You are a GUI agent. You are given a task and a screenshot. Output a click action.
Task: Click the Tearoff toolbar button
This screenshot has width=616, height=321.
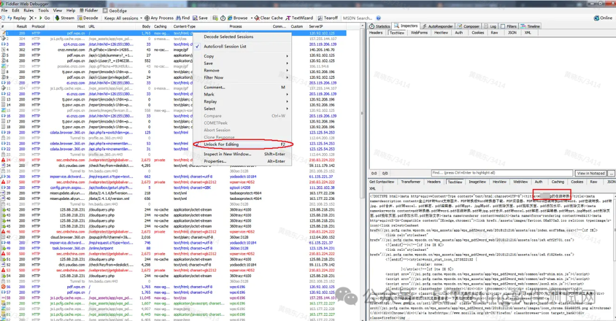click(327, 18)
